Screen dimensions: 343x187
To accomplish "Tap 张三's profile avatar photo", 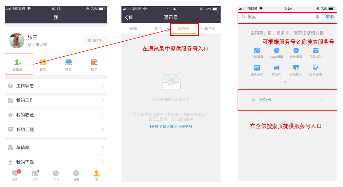I will click(x=17, y=41).
